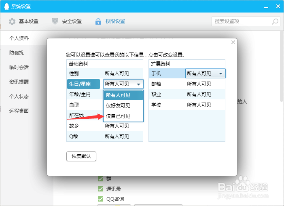This screenshot has height=206, width=284.
Task: Select 个人状态 in the sidebar
Action: 19,97
